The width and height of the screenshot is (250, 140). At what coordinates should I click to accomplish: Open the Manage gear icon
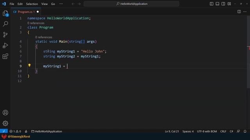tap(5, 123)
